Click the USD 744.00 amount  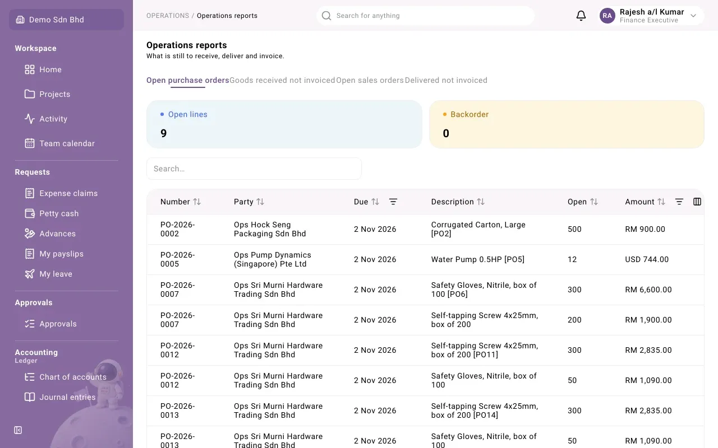(647, 259)
